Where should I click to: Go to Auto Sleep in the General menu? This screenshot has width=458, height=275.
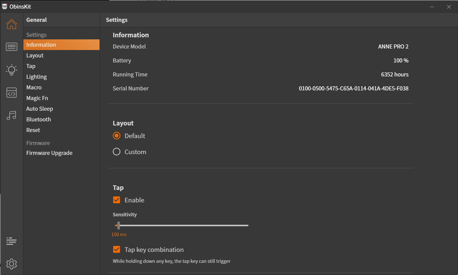(x=61, y=109)
